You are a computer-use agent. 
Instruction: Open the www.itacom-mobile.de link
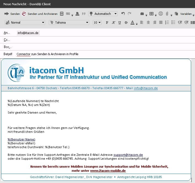[108, 171]
